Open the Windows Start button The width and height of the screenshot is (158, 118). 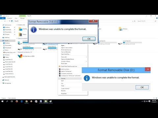click(x=2, y=101)
